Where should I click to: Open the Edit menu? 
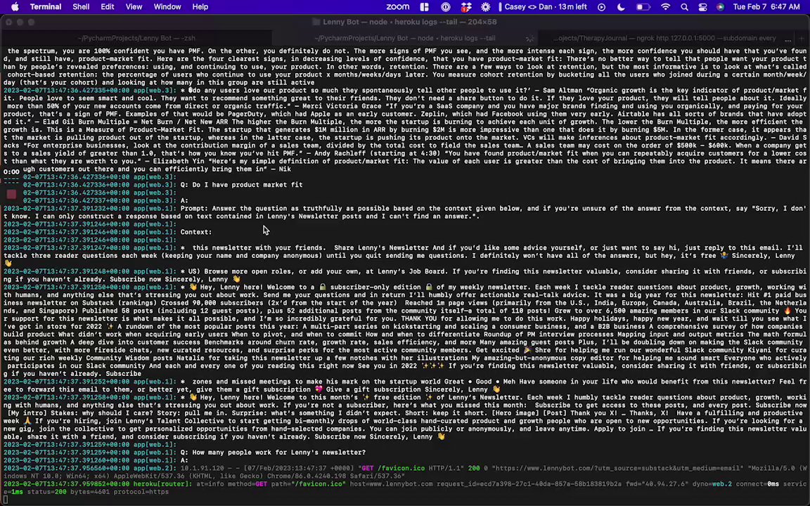[x=108, y=7]
